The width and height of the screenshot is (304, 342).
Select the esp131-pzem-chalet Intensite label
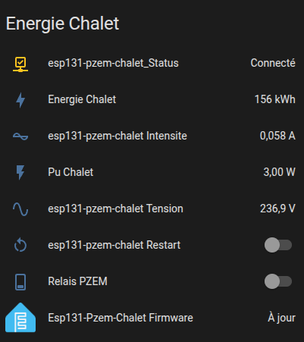(118, 136)
